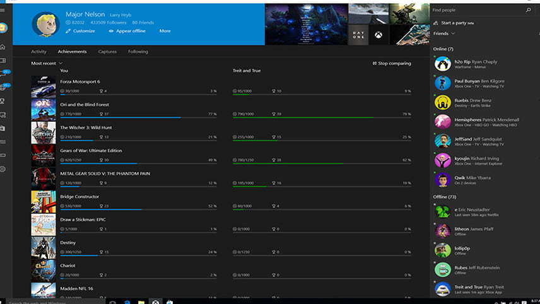Open the Store bag sidebar icon
Screen dimensions: 540x304
(x=3, y=129)
